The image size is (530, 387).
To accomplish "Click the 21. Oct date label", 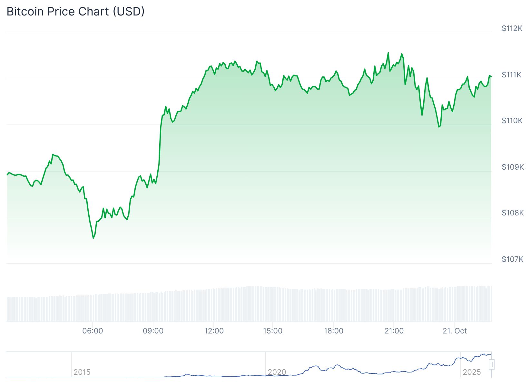I will click(x=455, y=331).
